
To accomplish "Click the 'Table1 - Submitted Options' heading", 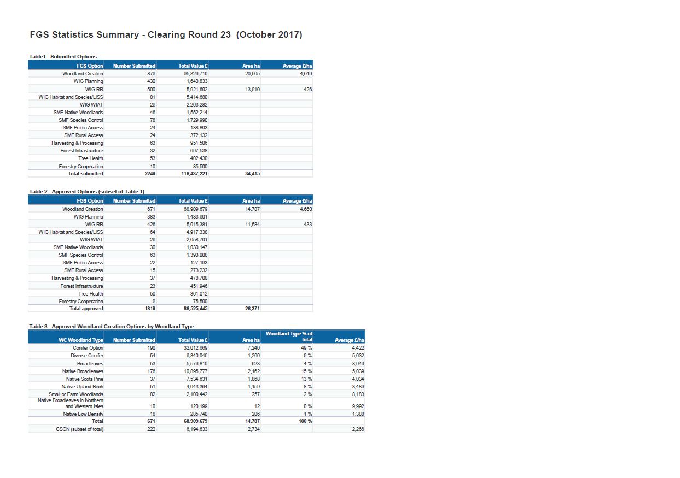I will (63, 56).
